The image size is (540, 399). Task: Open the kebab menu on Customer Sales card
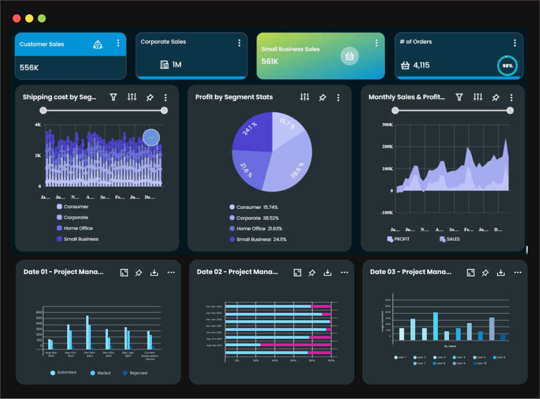point(118,44)
